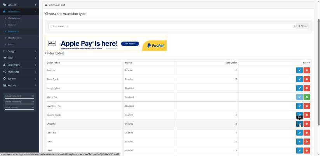Uninstall the Reward Points extension
320x156 pixels.
point(307,115)
